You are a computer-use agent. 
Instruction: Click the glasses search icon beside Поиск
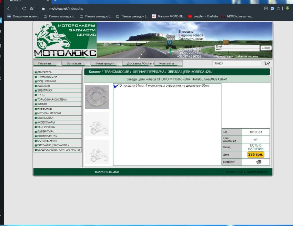tap(267, 63)
